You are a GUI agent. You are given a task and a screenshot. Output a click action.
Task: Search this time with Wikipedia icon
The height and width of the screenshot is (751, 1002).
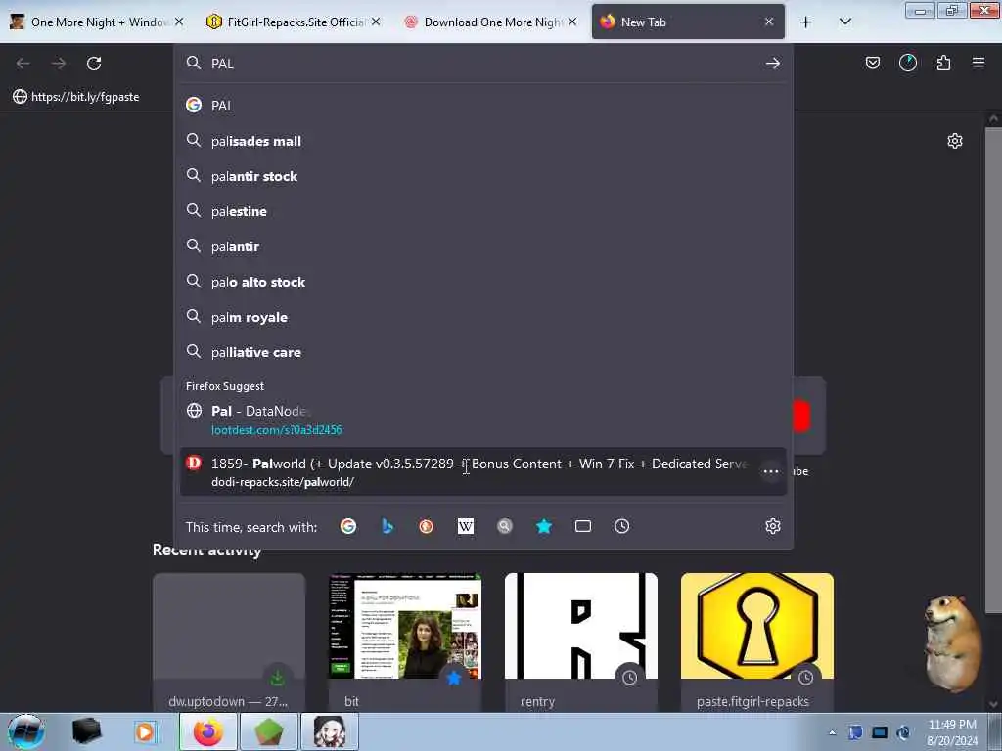click(466, 526)
